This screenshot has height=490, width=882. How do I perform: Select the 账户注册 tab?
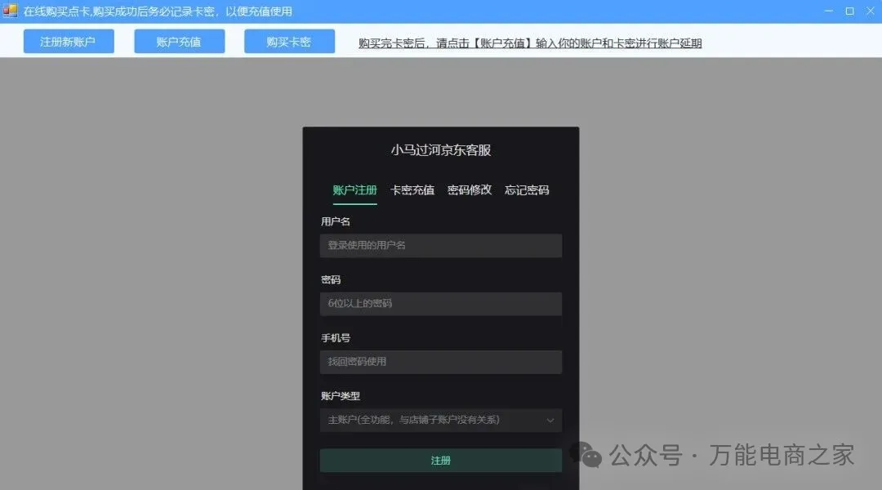pos(354,189)
